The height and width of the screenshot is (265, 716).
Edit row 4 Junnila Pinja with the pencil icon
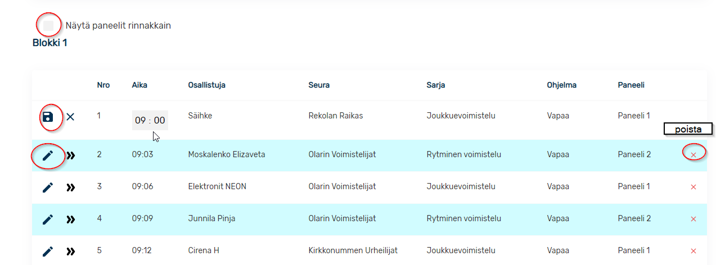tap(48, 219)
